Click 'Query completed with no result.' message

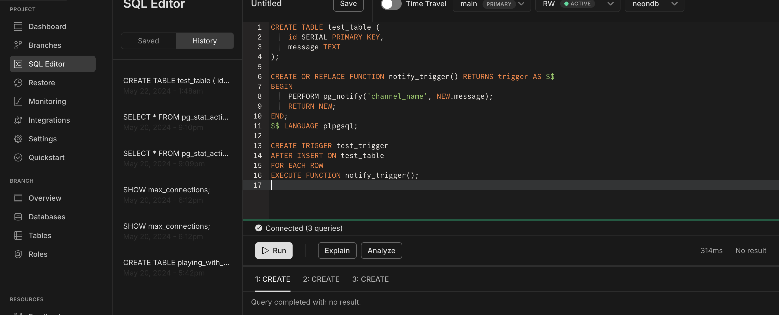[x=306, y=302]
